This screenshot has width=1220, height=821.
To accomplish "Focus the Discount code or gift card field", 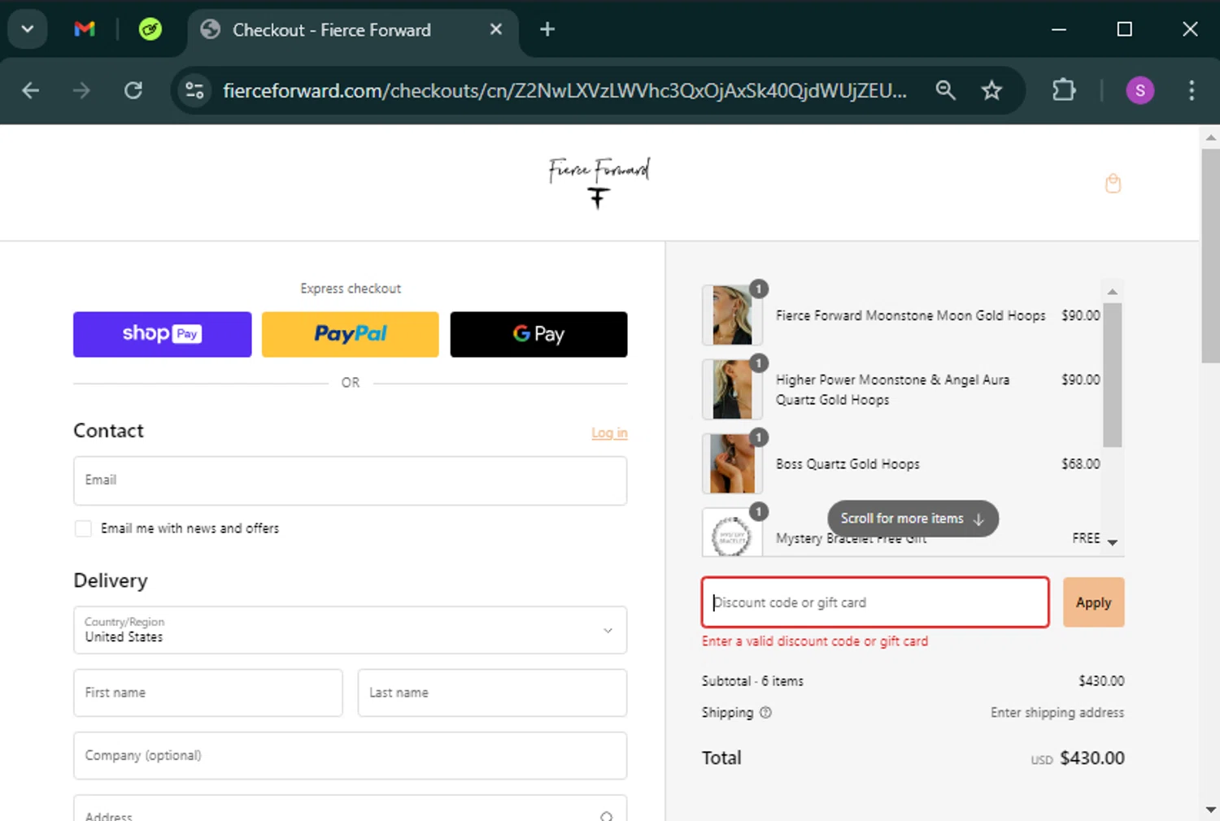I will (x=875, y=602).
